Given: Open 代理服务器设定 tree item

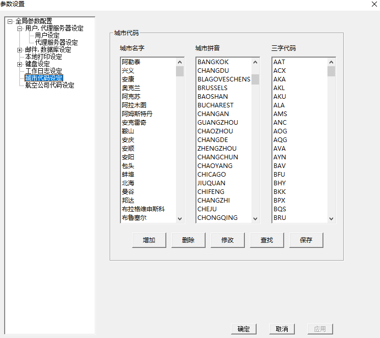Looking at the screenshot, I should point(56,43).
